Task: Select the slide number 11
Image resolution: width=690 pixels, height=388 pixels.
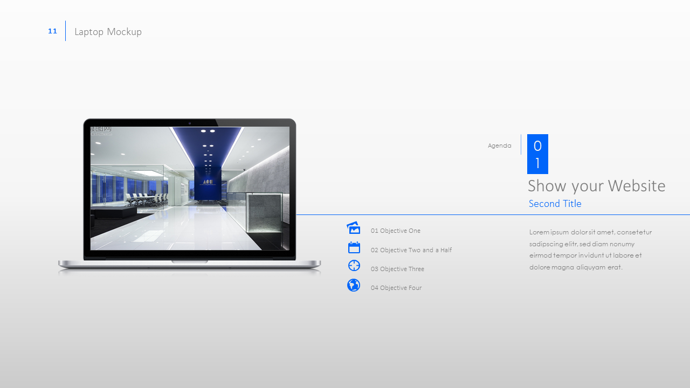Action: point(52,31)
